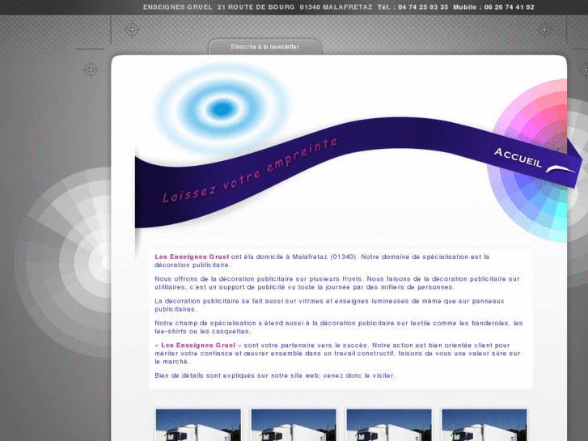The image size is (588, 441).
Task: Open the first truck thumbnail in the gallery
Action: click(198, 425)
